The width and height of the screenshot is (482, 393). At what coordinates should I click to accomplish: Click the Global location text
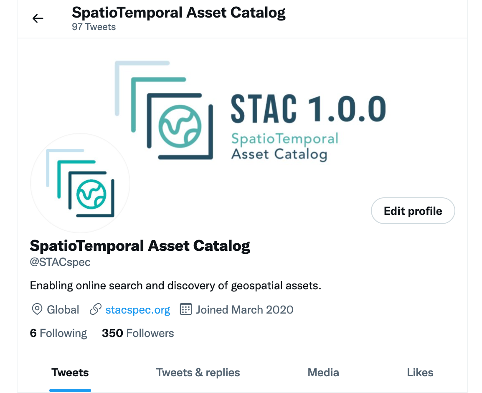coord(63,310)
